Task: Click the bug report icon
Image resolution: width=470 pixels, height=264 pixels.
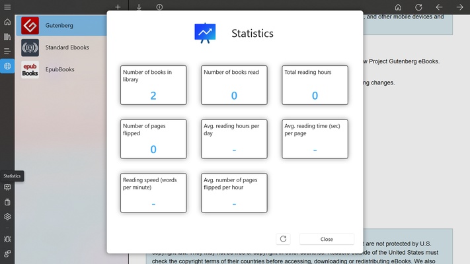Action: [x=7, y=239]
